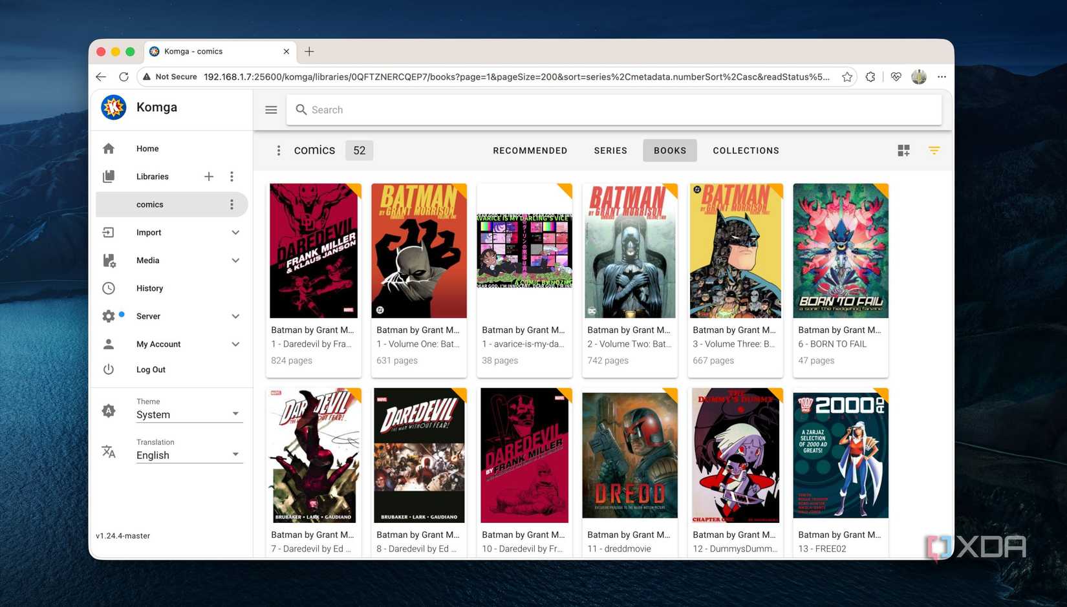Add a new library with plus icon
This screenshot has height=607, width=1067.
pos(209,176)
